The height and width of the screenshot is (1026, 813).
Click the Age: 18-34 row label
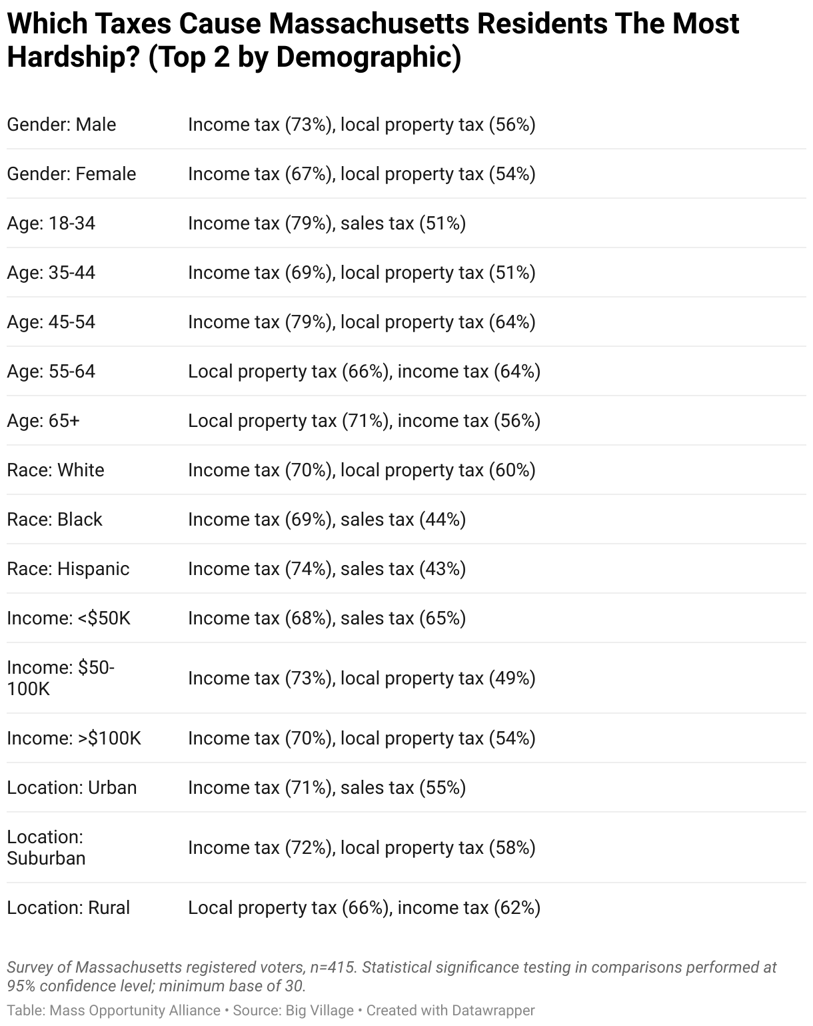click(51, 223)
